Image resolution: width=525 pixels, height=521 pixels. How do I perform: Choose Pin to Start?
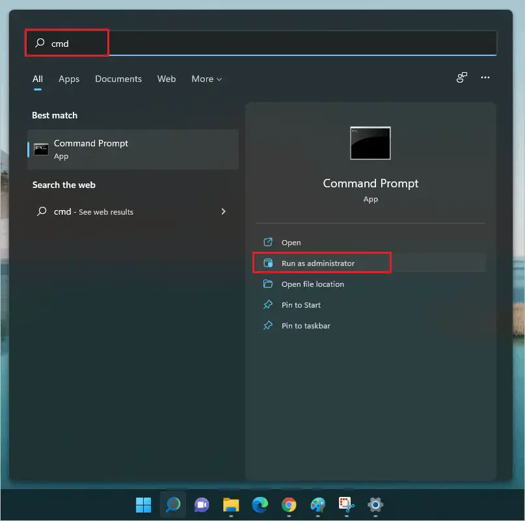coord(371,304)
